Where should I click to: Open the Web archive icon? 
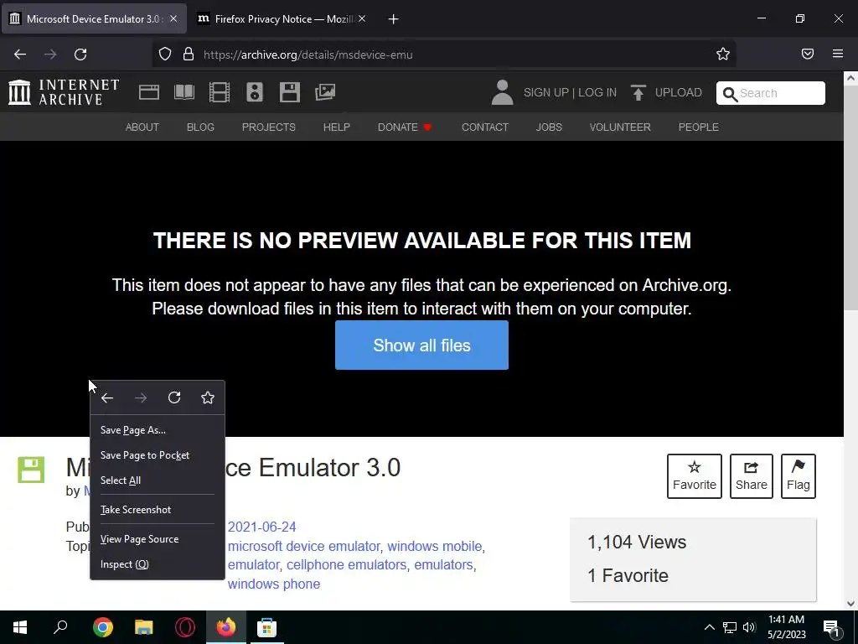149,92
